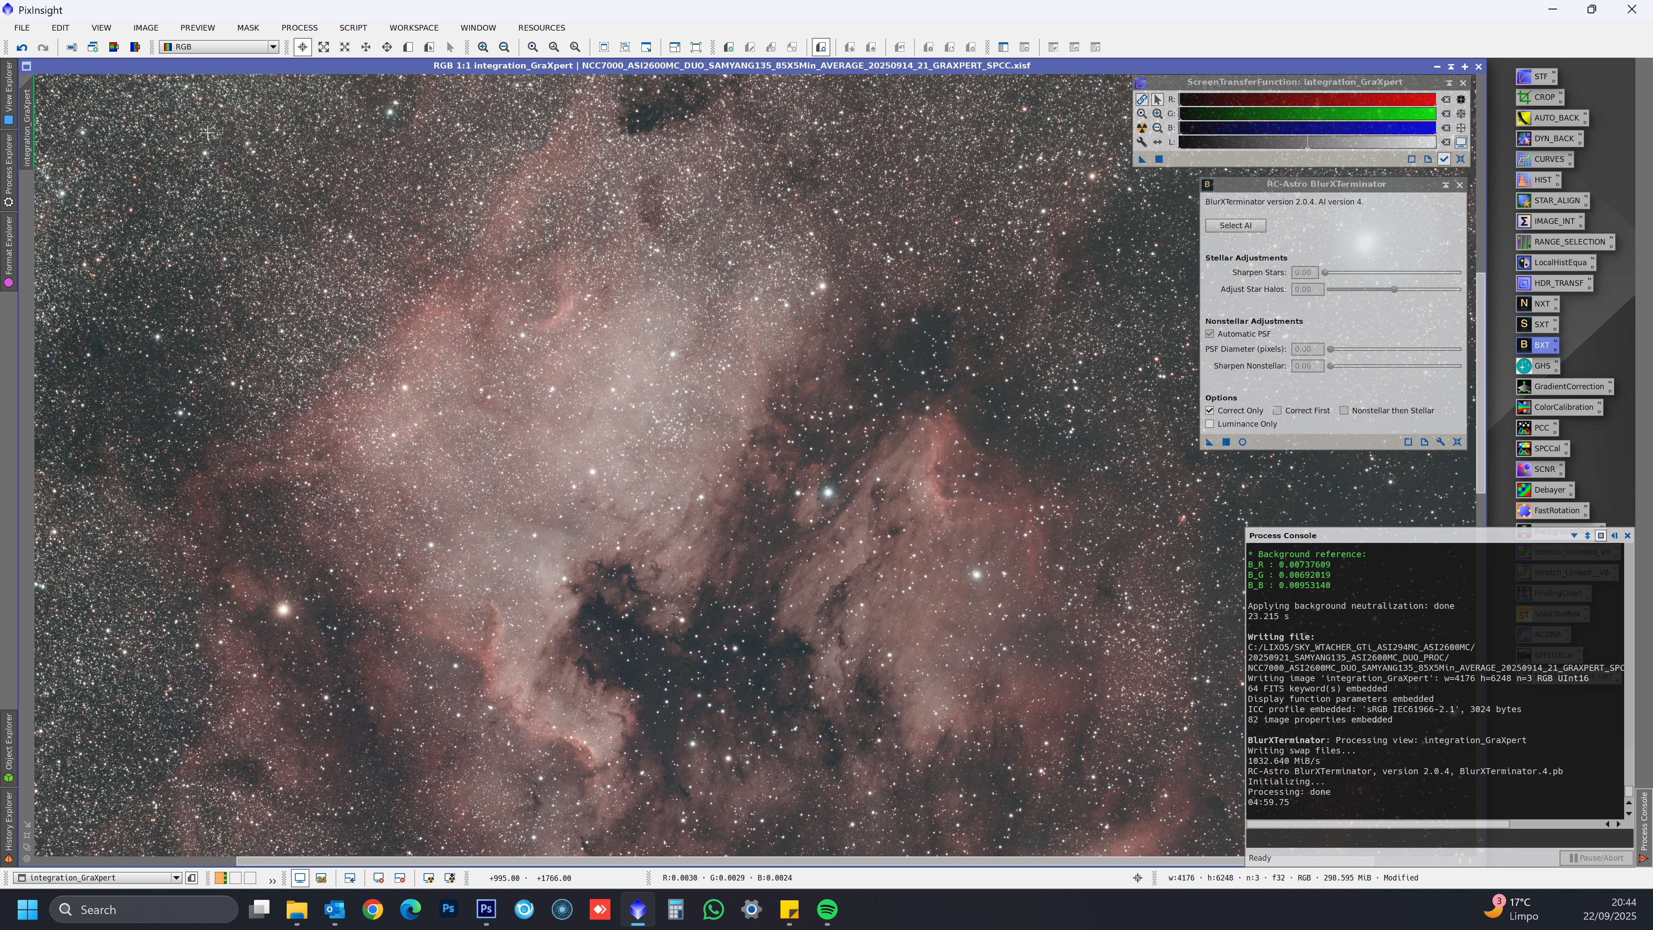Click the STF link RGB channels icon

click(x=1142, y=99)
